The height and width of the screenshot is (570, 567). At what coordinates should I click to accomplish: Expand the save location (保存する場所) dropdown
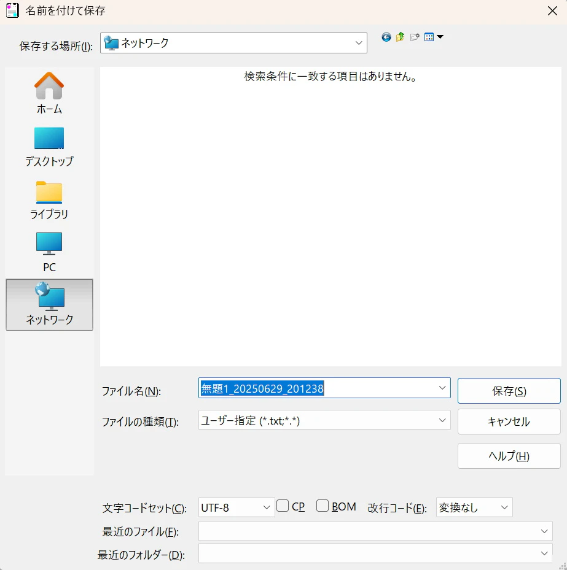point(359,43)
